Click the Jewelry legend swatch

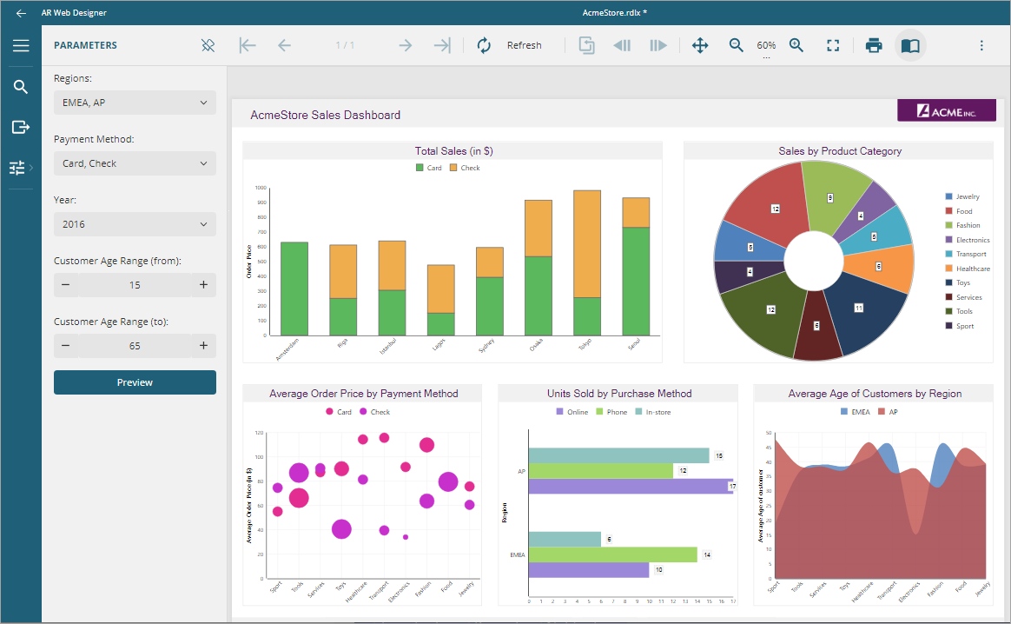click(949, 196)
